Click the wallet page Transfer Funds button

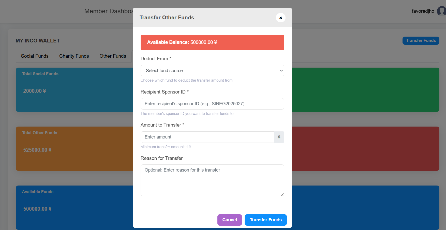[x=421, y=41]
